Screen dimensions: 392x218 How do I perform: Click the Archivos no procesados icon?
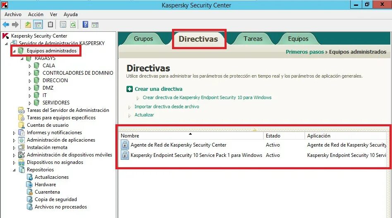[29, 207]
